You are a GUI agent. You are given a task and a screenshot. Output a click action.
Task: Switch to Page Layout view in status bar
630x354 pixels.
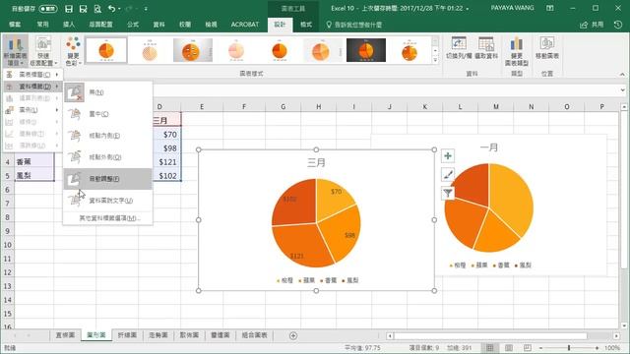click(x=509, y=347)
